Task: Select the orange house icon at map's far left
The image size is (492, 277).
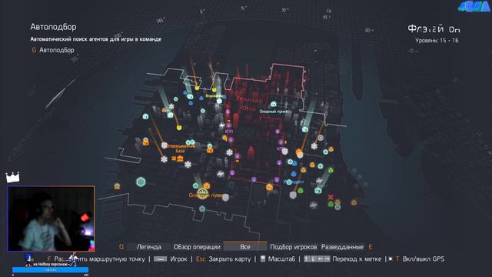Action: 117,186
